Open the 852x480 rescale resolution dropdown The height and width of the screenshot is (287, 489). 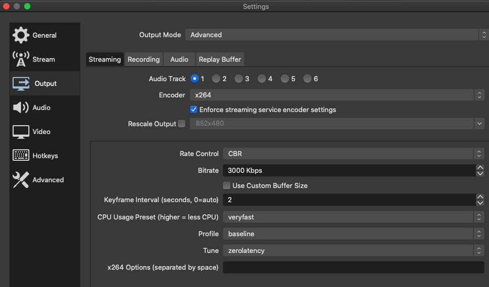[x=337, y=124]
